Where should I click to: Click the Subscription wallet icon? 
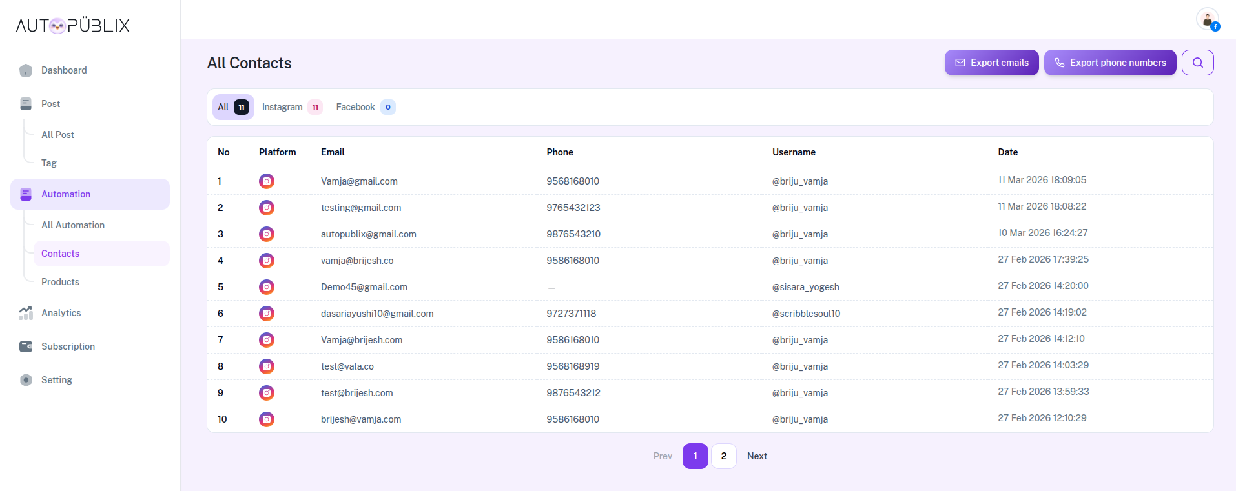click(26, 346)
